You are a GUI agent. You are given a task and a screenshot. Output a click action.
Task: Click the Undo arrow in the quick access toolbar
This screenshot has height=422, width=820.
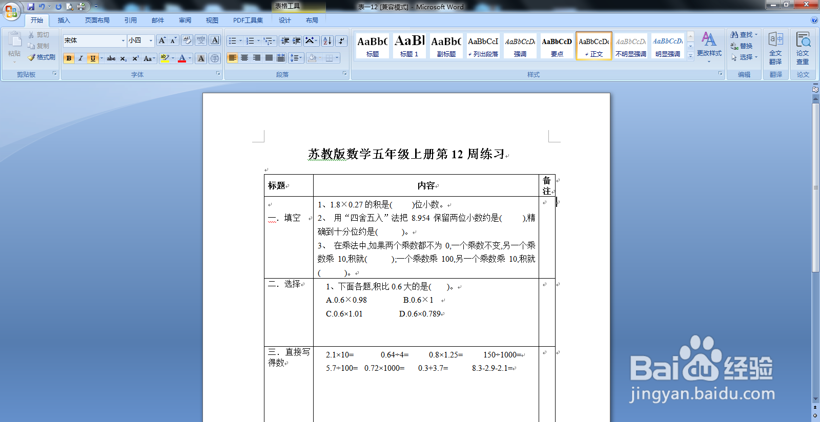pyautogui.click(x=42, y=7)
